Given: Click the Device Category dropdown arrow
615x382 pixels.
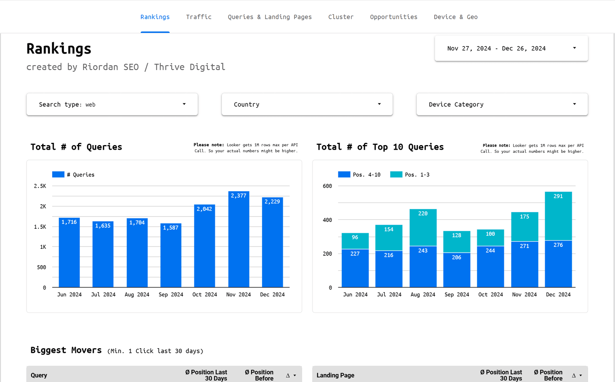Looking at the screenshot, I should (x=575, y=104).
